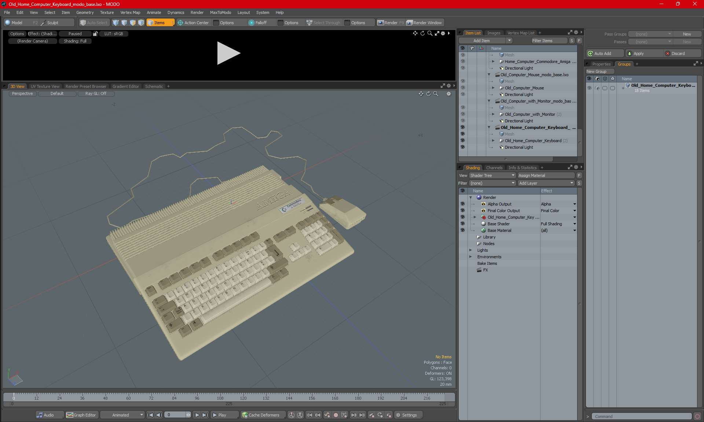This screenshot has height=422, width=704.
Task: Click the Perspective view button
Action: (x=22, y=94)
